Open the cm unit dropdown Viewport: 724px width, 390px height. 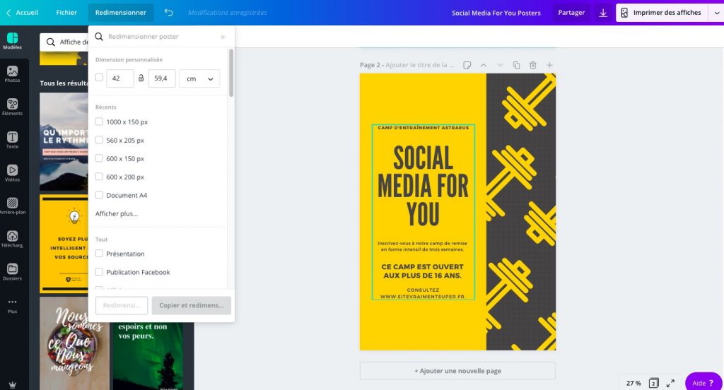pyautogui.click(x=199, y=78)
